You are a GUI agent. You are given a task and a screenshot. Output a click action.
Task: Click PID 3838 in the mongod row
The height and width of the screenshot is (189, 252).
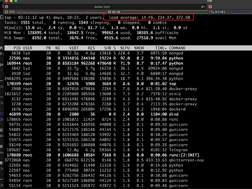click(16, 53)
